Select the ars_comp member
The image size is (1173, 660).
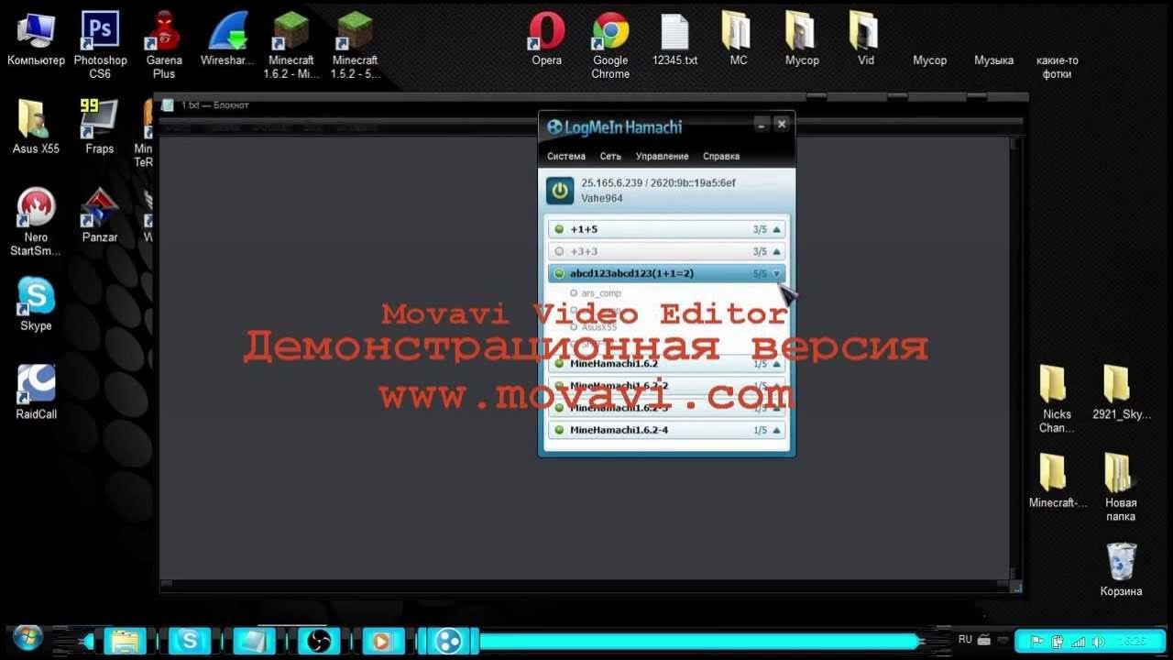click(x=601, y=293)
